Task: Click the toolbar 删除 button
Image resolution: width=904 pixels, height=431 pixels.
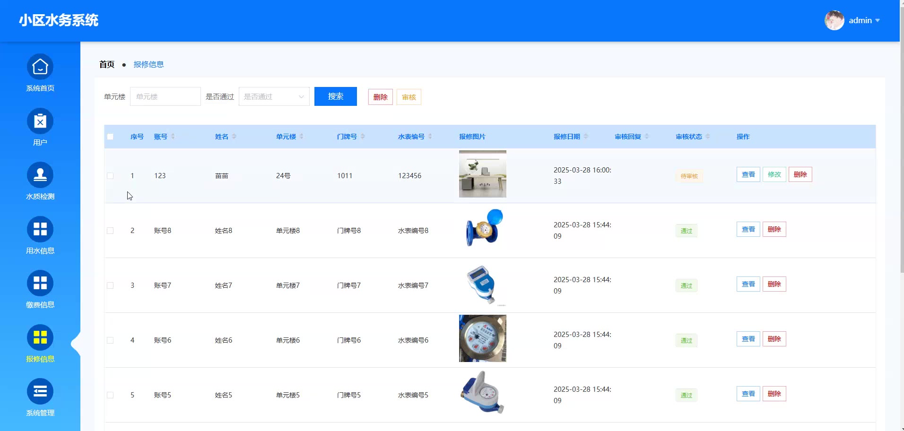Action: tap(381, 97)
